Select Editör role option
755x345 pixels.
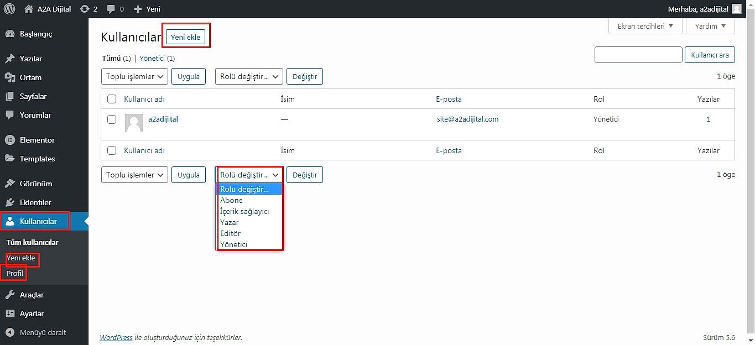(x=249, y=233)
